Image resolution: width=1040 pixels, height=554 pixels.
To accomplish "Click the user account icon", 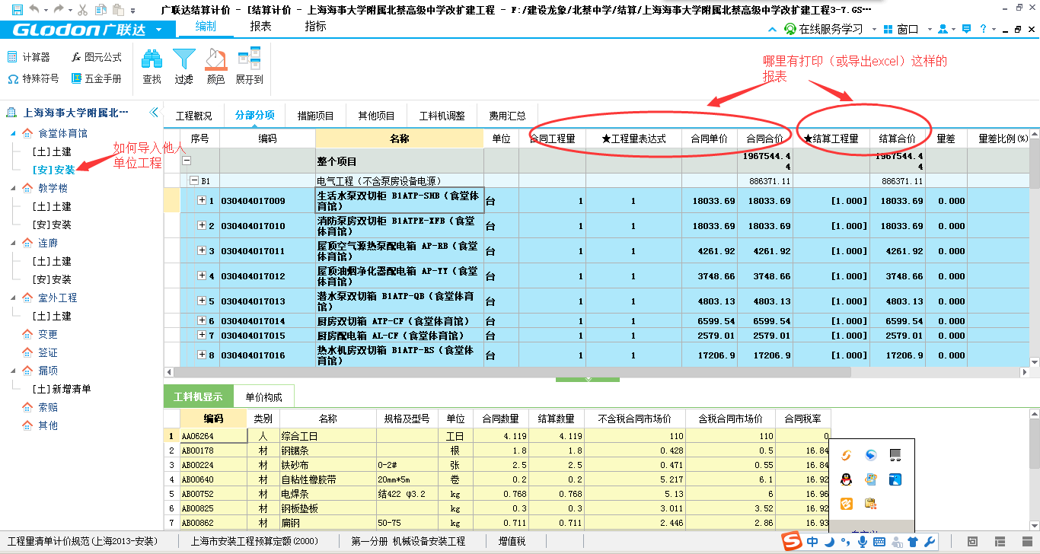I will pos(943,29).
